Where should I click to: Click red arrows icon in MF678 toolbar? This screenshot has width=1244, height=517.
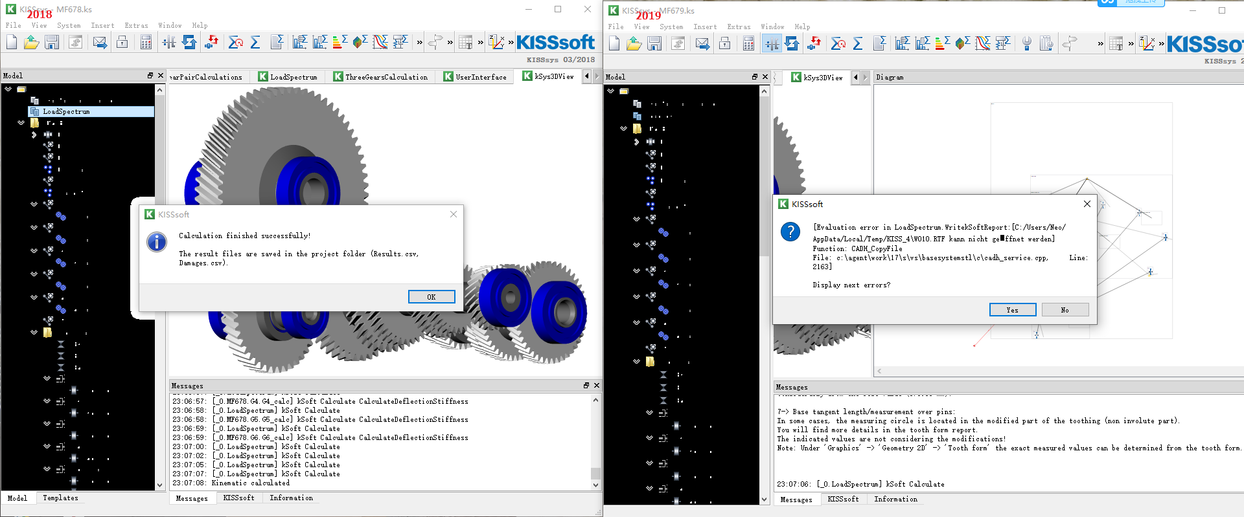tap(211, 43)
